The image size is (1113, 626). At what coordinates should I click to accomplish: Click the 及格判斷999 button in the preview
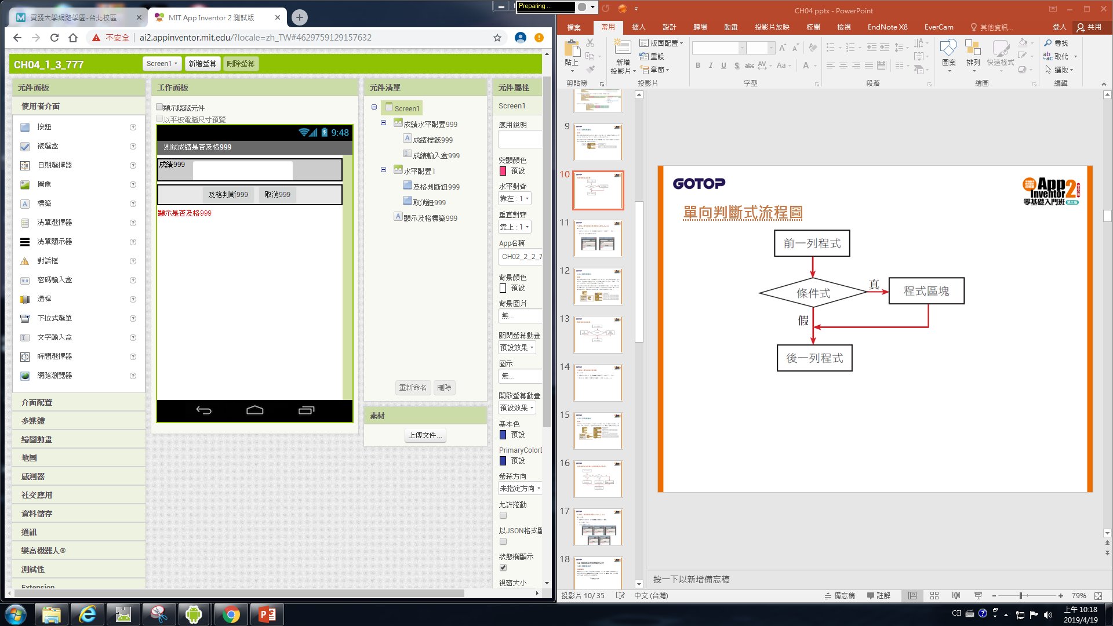228,195
